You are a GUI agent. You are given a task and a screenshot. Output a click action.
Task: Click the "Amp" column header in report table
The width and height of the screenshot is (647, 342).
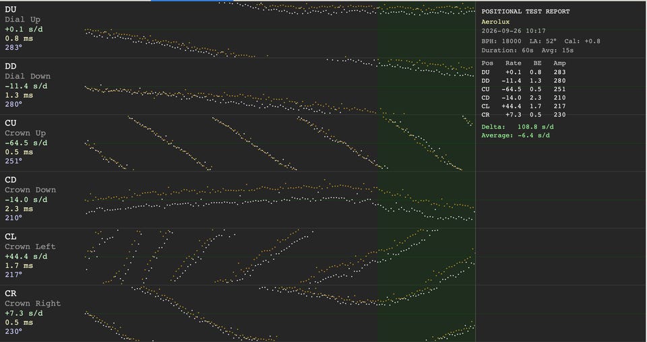click(x=559, y=63)
